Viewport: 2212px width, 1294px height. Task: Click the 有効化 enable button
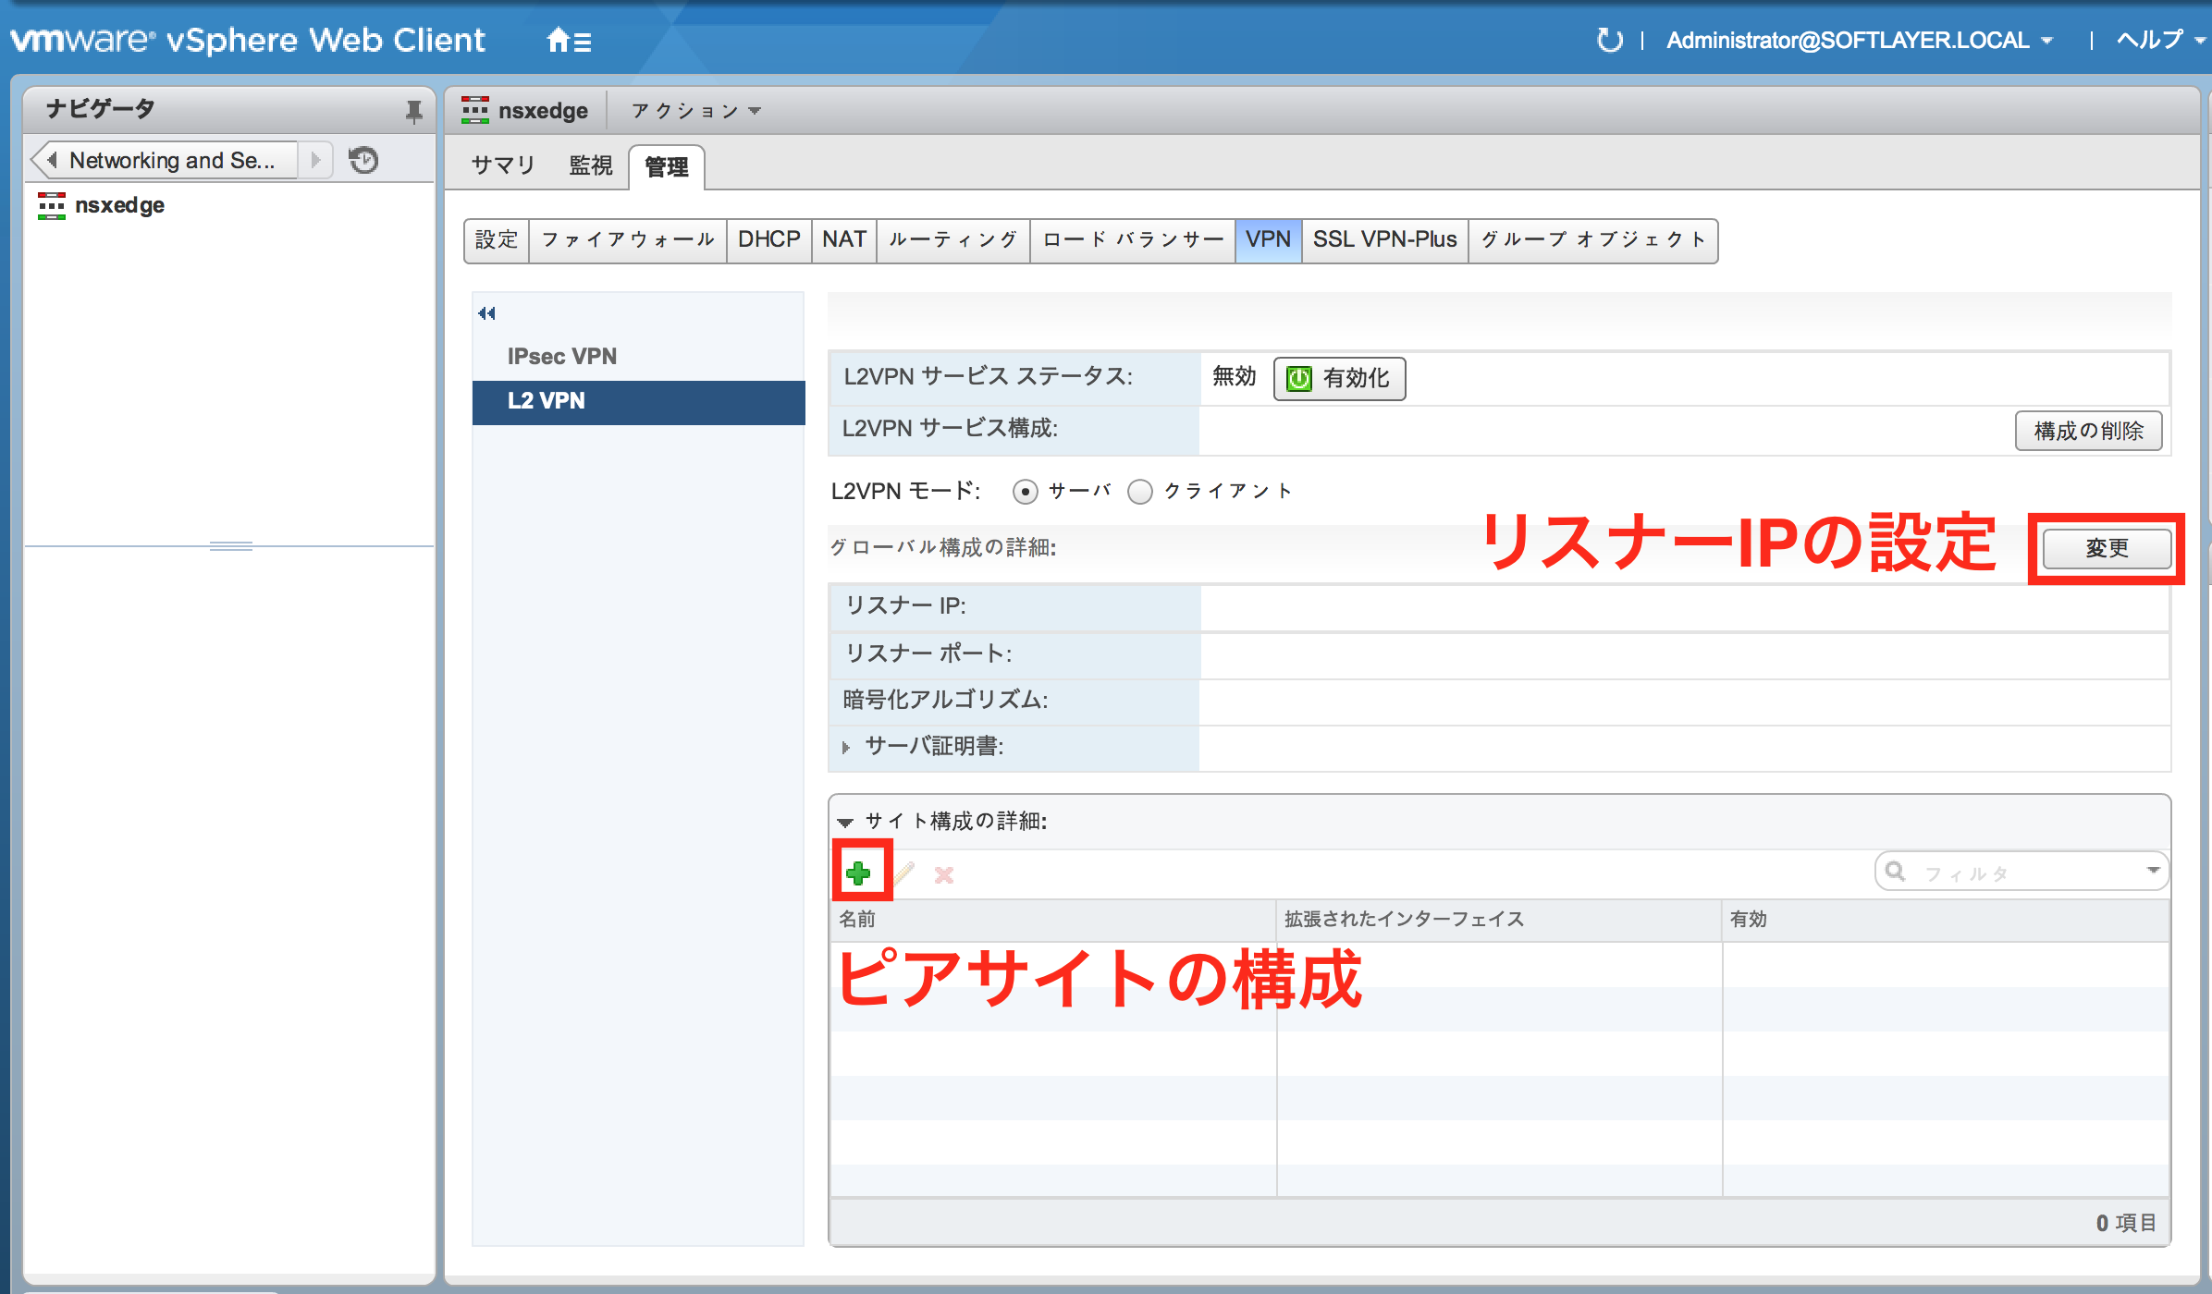pyautogui.click(x=1339, y=379)
